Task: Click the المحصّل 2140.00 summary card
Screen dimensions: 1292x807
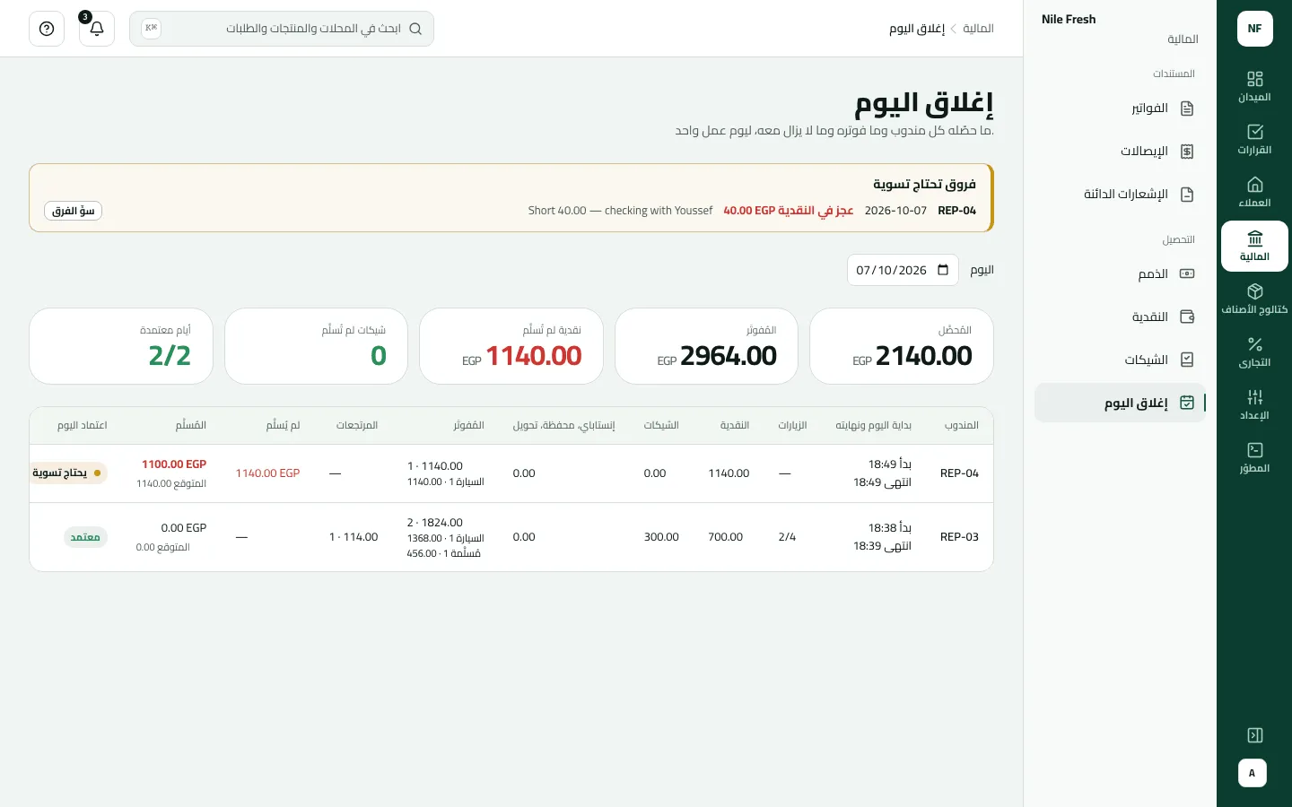Action: [902, 346]
